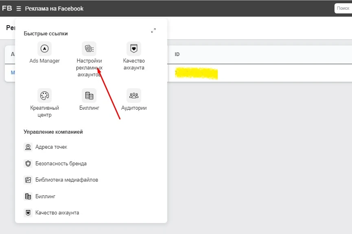Click the ID column header
Screen dimensions: 352x234
(x=177, y=54)
